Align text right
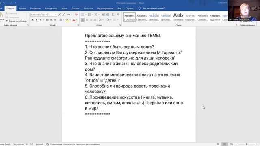Image resolution: width=260 pixels, height=146 pixels. pos(91,20)
